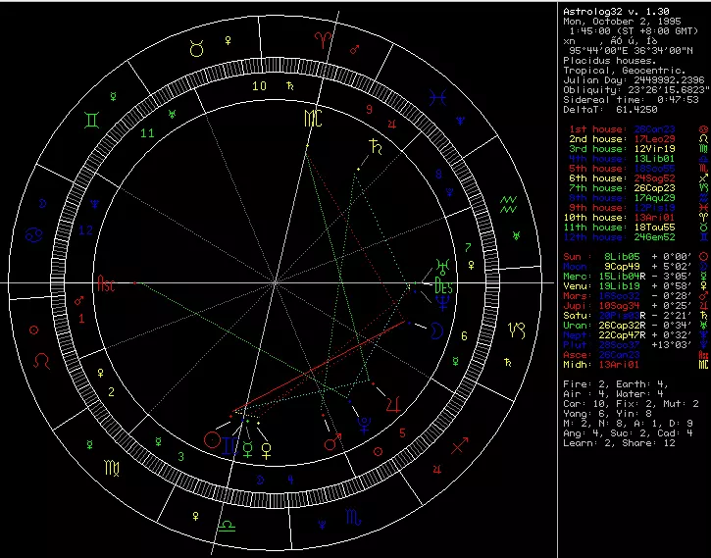Click the '11th house: 18Tau55' row
The width and height of the screenshot is (711, 558).
(x=619, y=228)
